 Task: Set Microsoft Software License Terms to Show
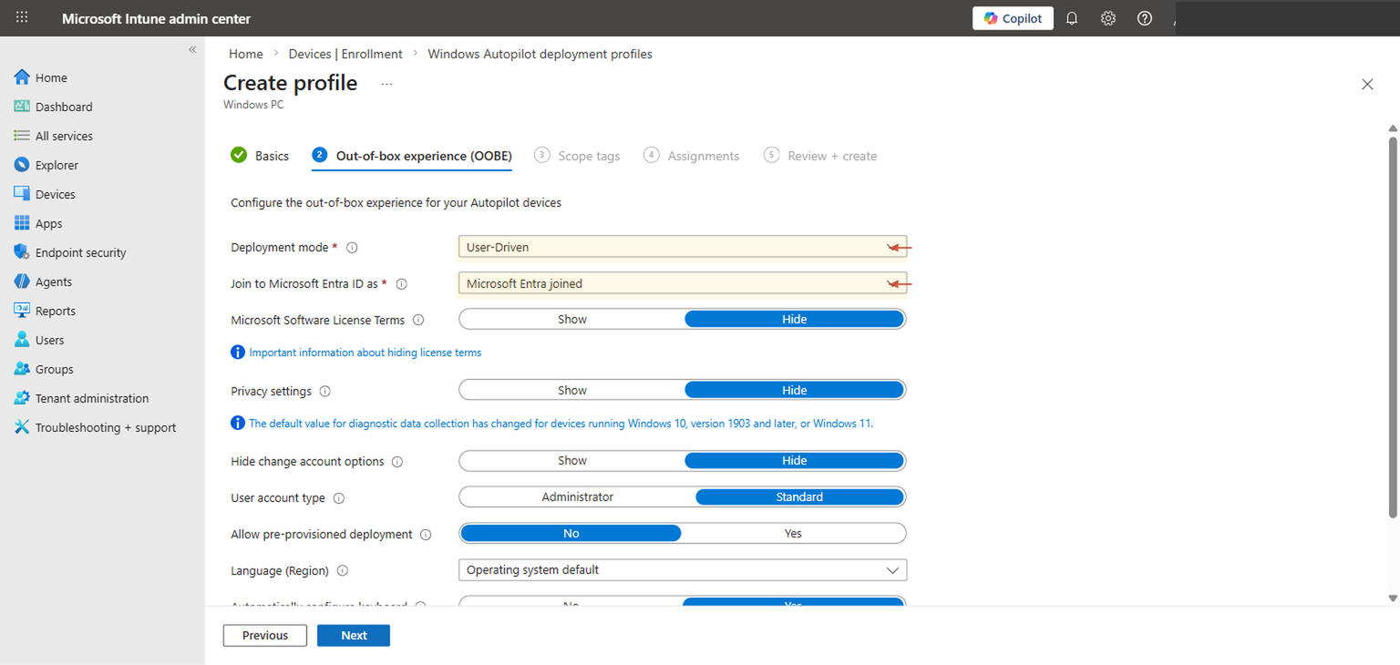pos(571,319)
